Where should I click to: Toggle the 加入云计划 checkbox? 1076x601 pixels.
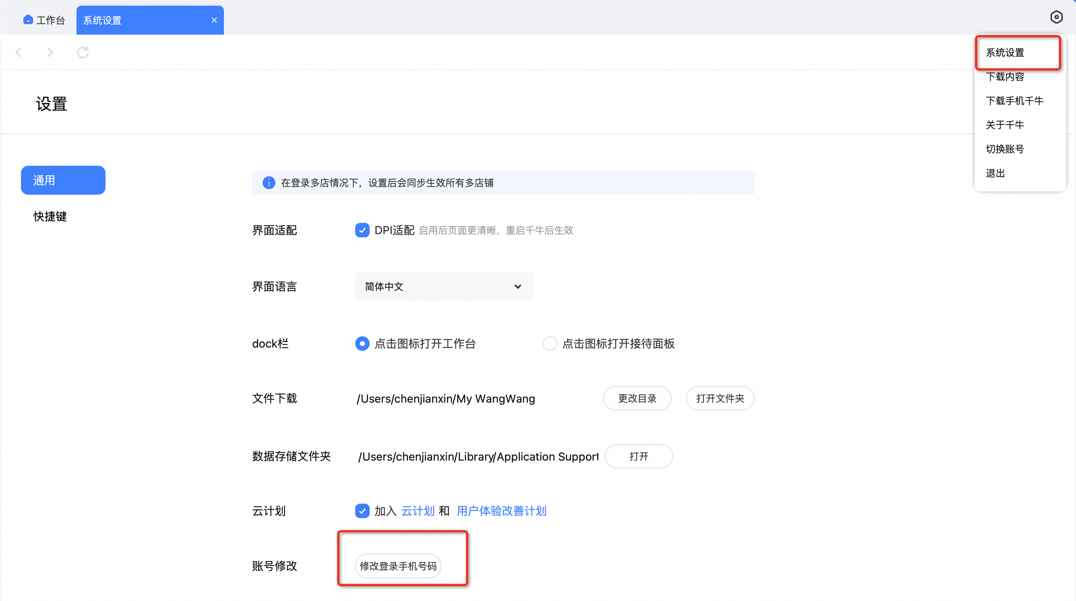pos(362,511)
